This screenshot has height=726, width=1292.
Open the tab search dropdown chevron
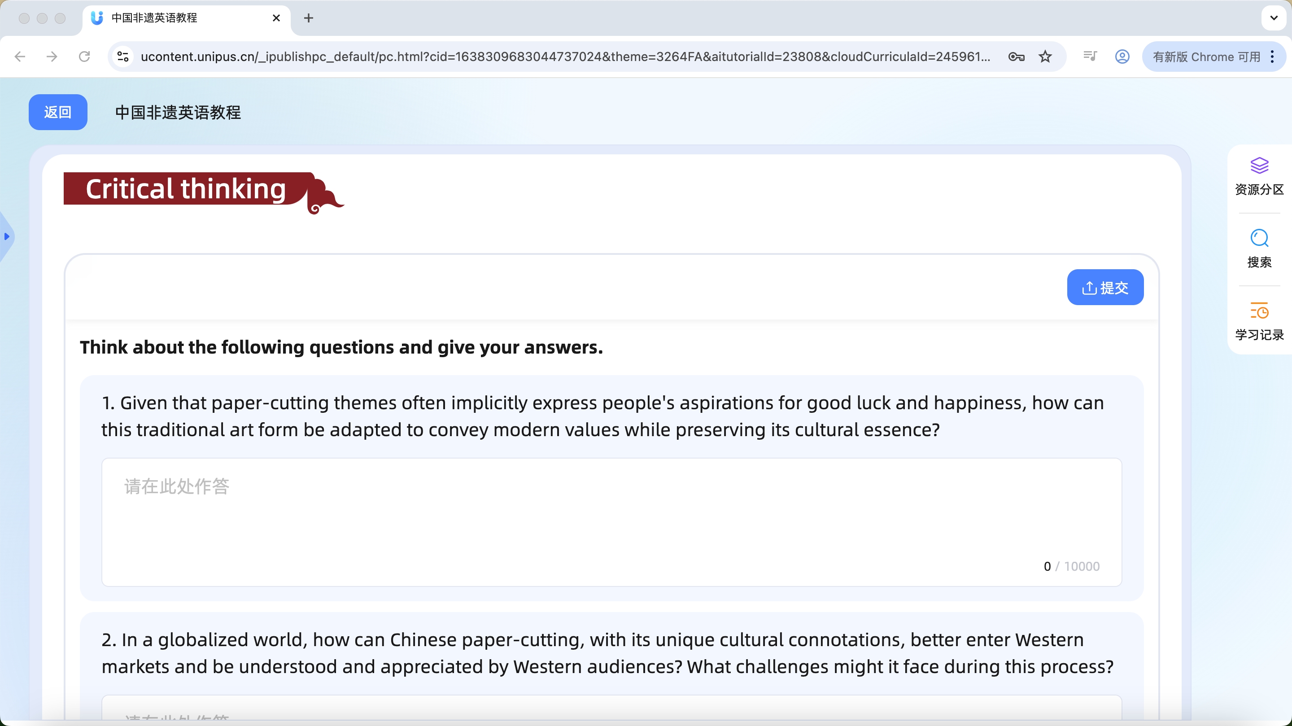coord(1274,18)
